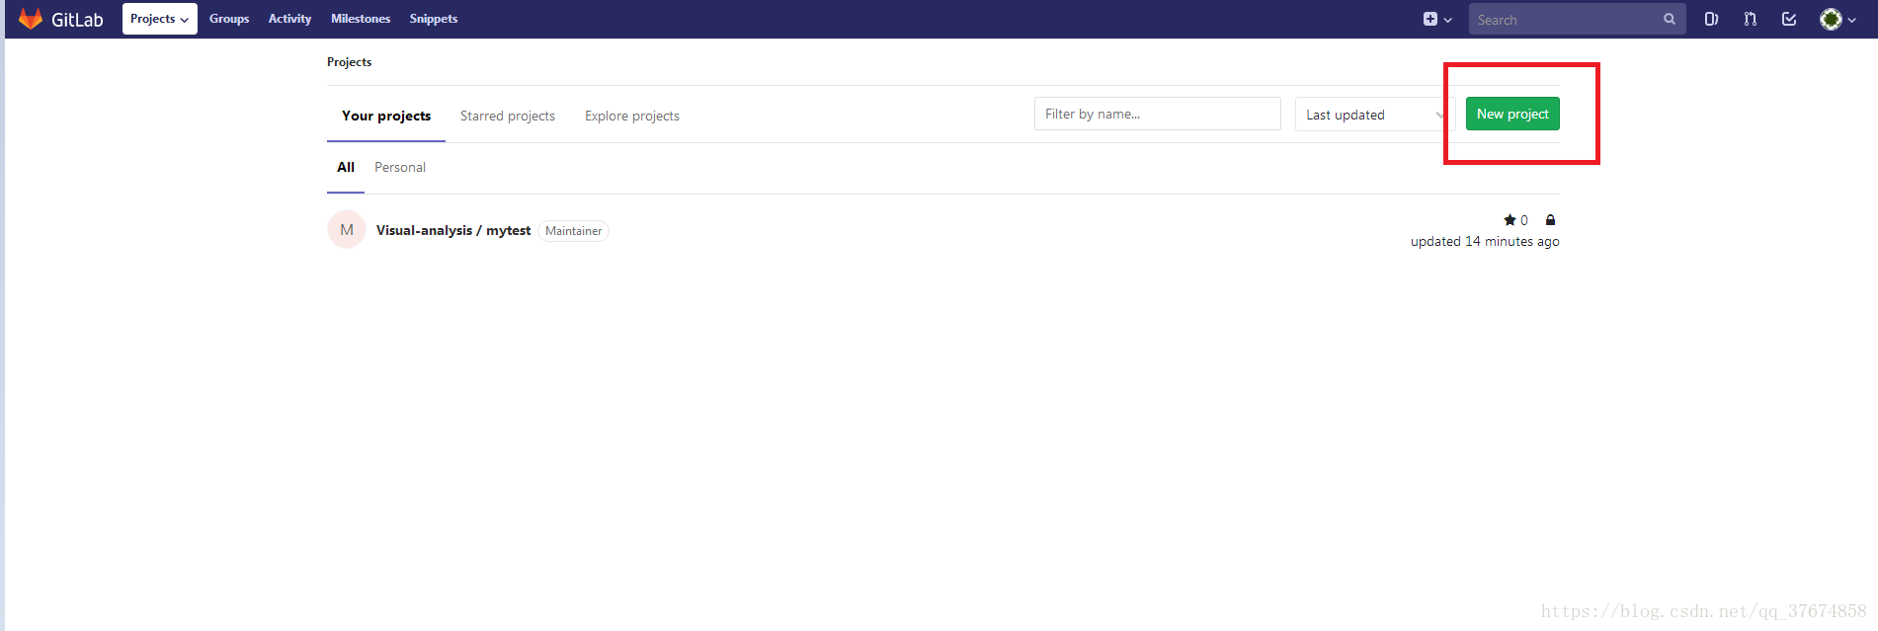Switch to Starred projects tab

(x=507, y=116)
